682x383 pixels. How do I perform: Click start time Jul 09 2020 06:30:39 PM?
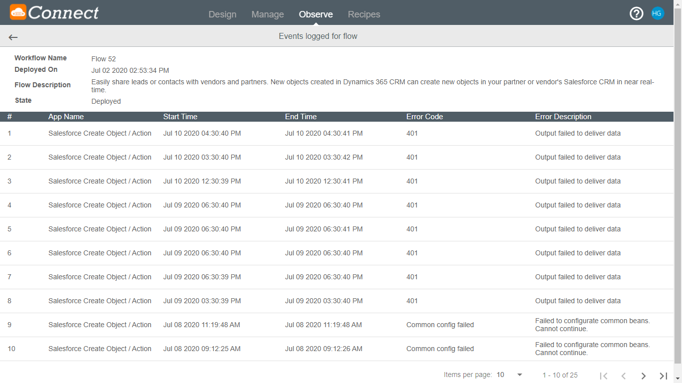coord(202,277)
